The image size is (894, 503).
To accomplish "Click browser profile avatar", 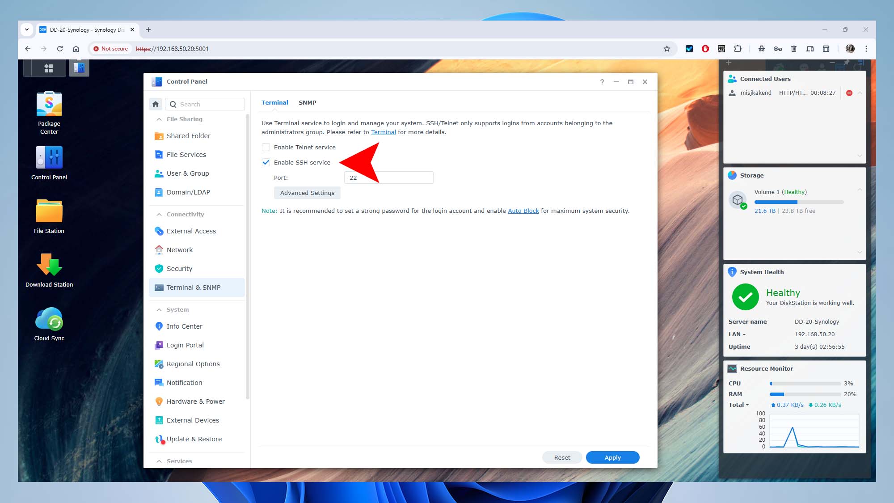I will [850, 49].
